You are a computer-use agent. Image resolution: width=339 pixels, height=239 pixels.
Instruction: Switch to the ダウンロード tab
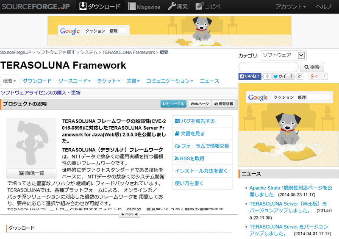[x=37, y=81]
